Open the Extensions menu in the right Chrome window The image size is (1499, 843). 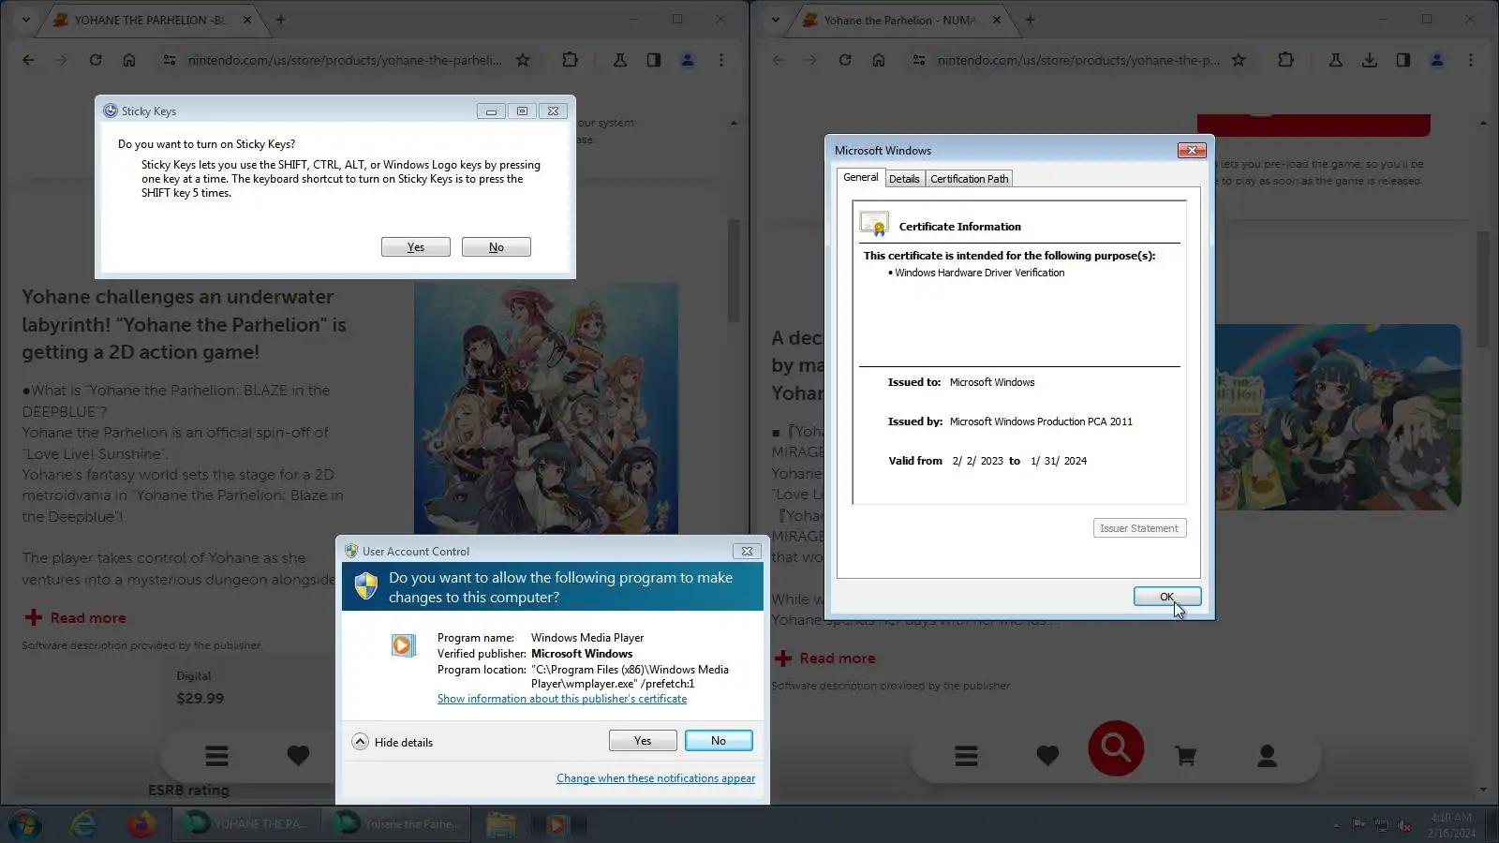[x=1285, y=60]
